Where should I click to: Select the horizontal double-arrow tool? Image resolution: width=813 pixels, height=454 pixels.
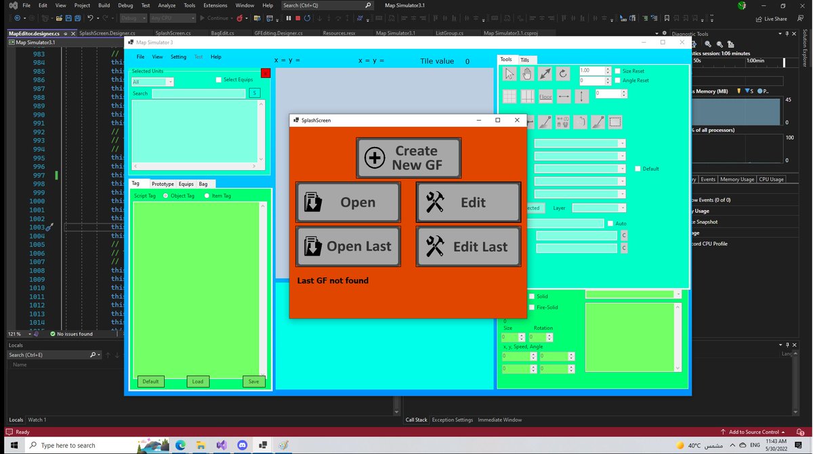pyautogui.click(x=563, y=96)
